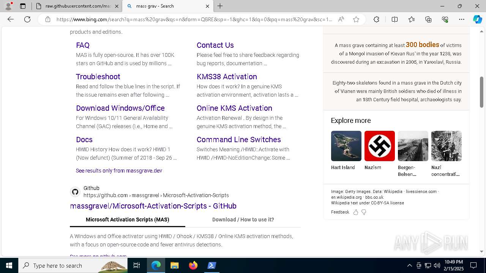Image resolution: width=486 pixels, height=273 pixels.
Task: Select Microsoft Activation Scripts (MAS) tab
Action: pos(128,220)
